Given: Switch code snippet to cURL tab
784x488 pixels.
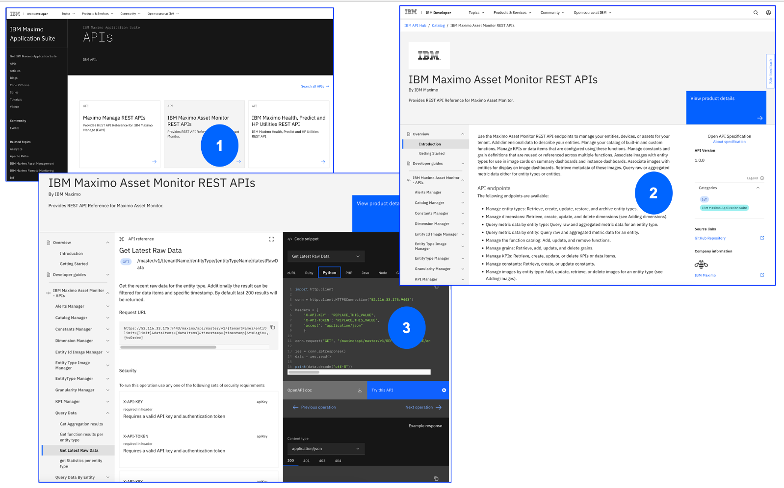Looking at the screenshot, I should tap(291, 273).
